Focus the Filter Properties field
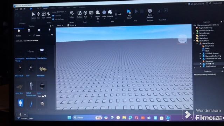 205,75
